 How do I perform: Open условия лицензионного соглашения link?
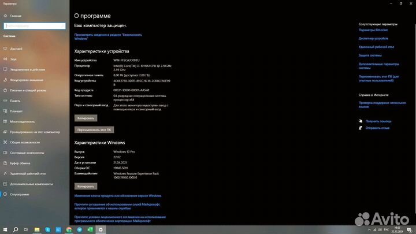coord(120,219)
